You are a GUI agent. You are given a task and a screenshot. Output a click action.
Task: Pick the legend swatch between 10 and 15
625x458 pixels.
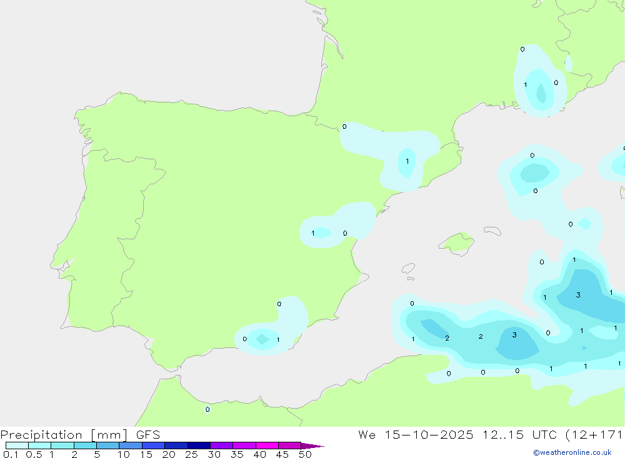[x=131, y=446]
